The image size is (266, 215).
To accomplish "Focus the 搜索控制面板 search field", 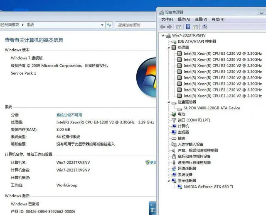I will (x=135, y=25).
